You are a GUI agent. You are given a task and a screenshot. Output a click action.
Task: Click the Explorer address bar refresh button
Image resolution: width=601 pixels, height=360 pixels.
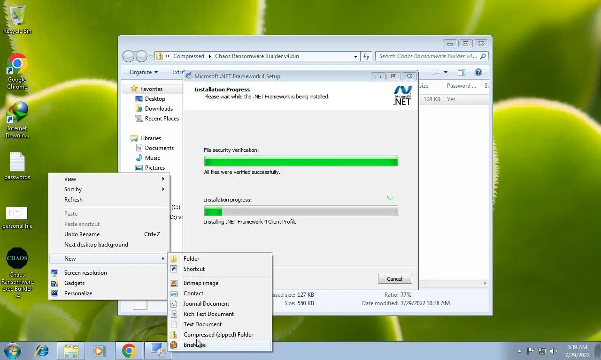(367, 56)
